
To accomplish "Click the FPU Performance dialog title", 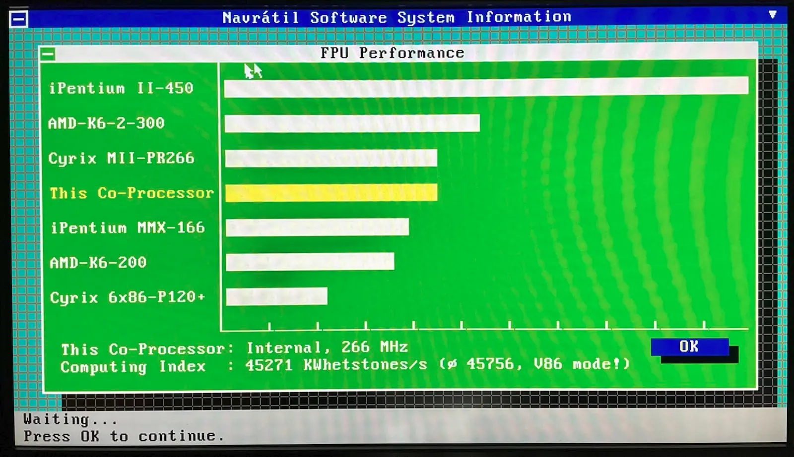I will [392, 53].
